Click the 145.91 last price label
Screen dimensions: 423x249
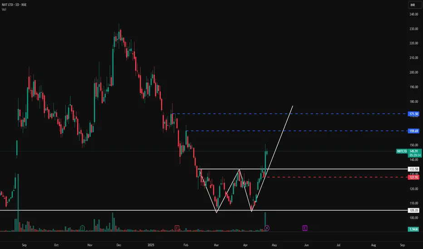coord(414,151)
